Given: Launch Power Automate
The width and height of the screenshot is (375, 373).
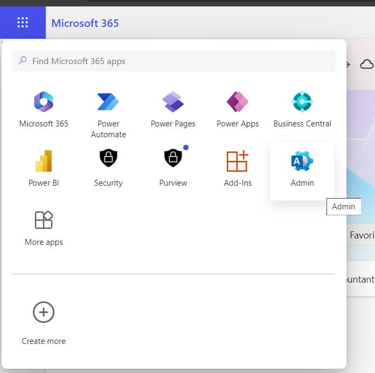Looking at the screenshot, I should (x=108, y=115).
